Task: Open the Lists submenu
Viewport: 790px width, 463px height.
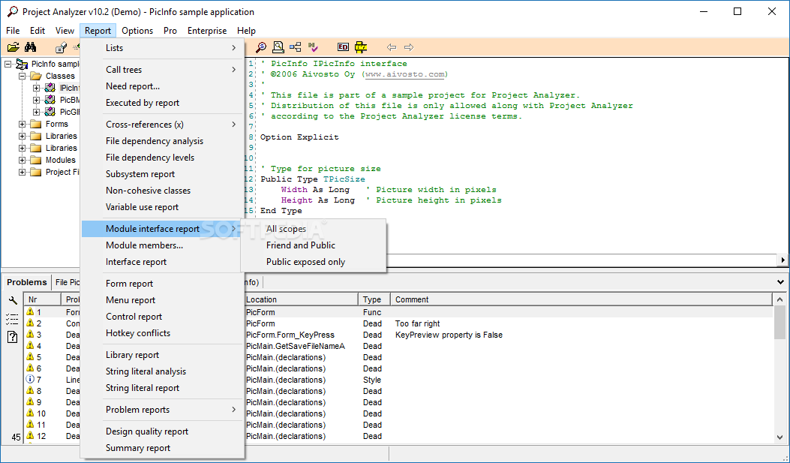Action: click(x=162, y=48)
